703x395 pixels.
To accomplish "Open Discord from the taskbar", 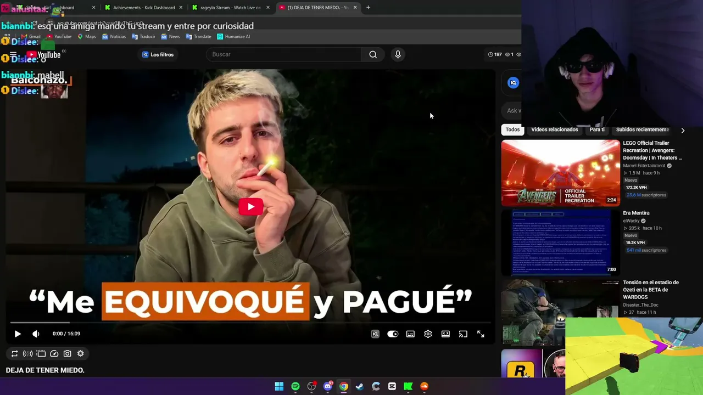I will (x=328, y=386).
